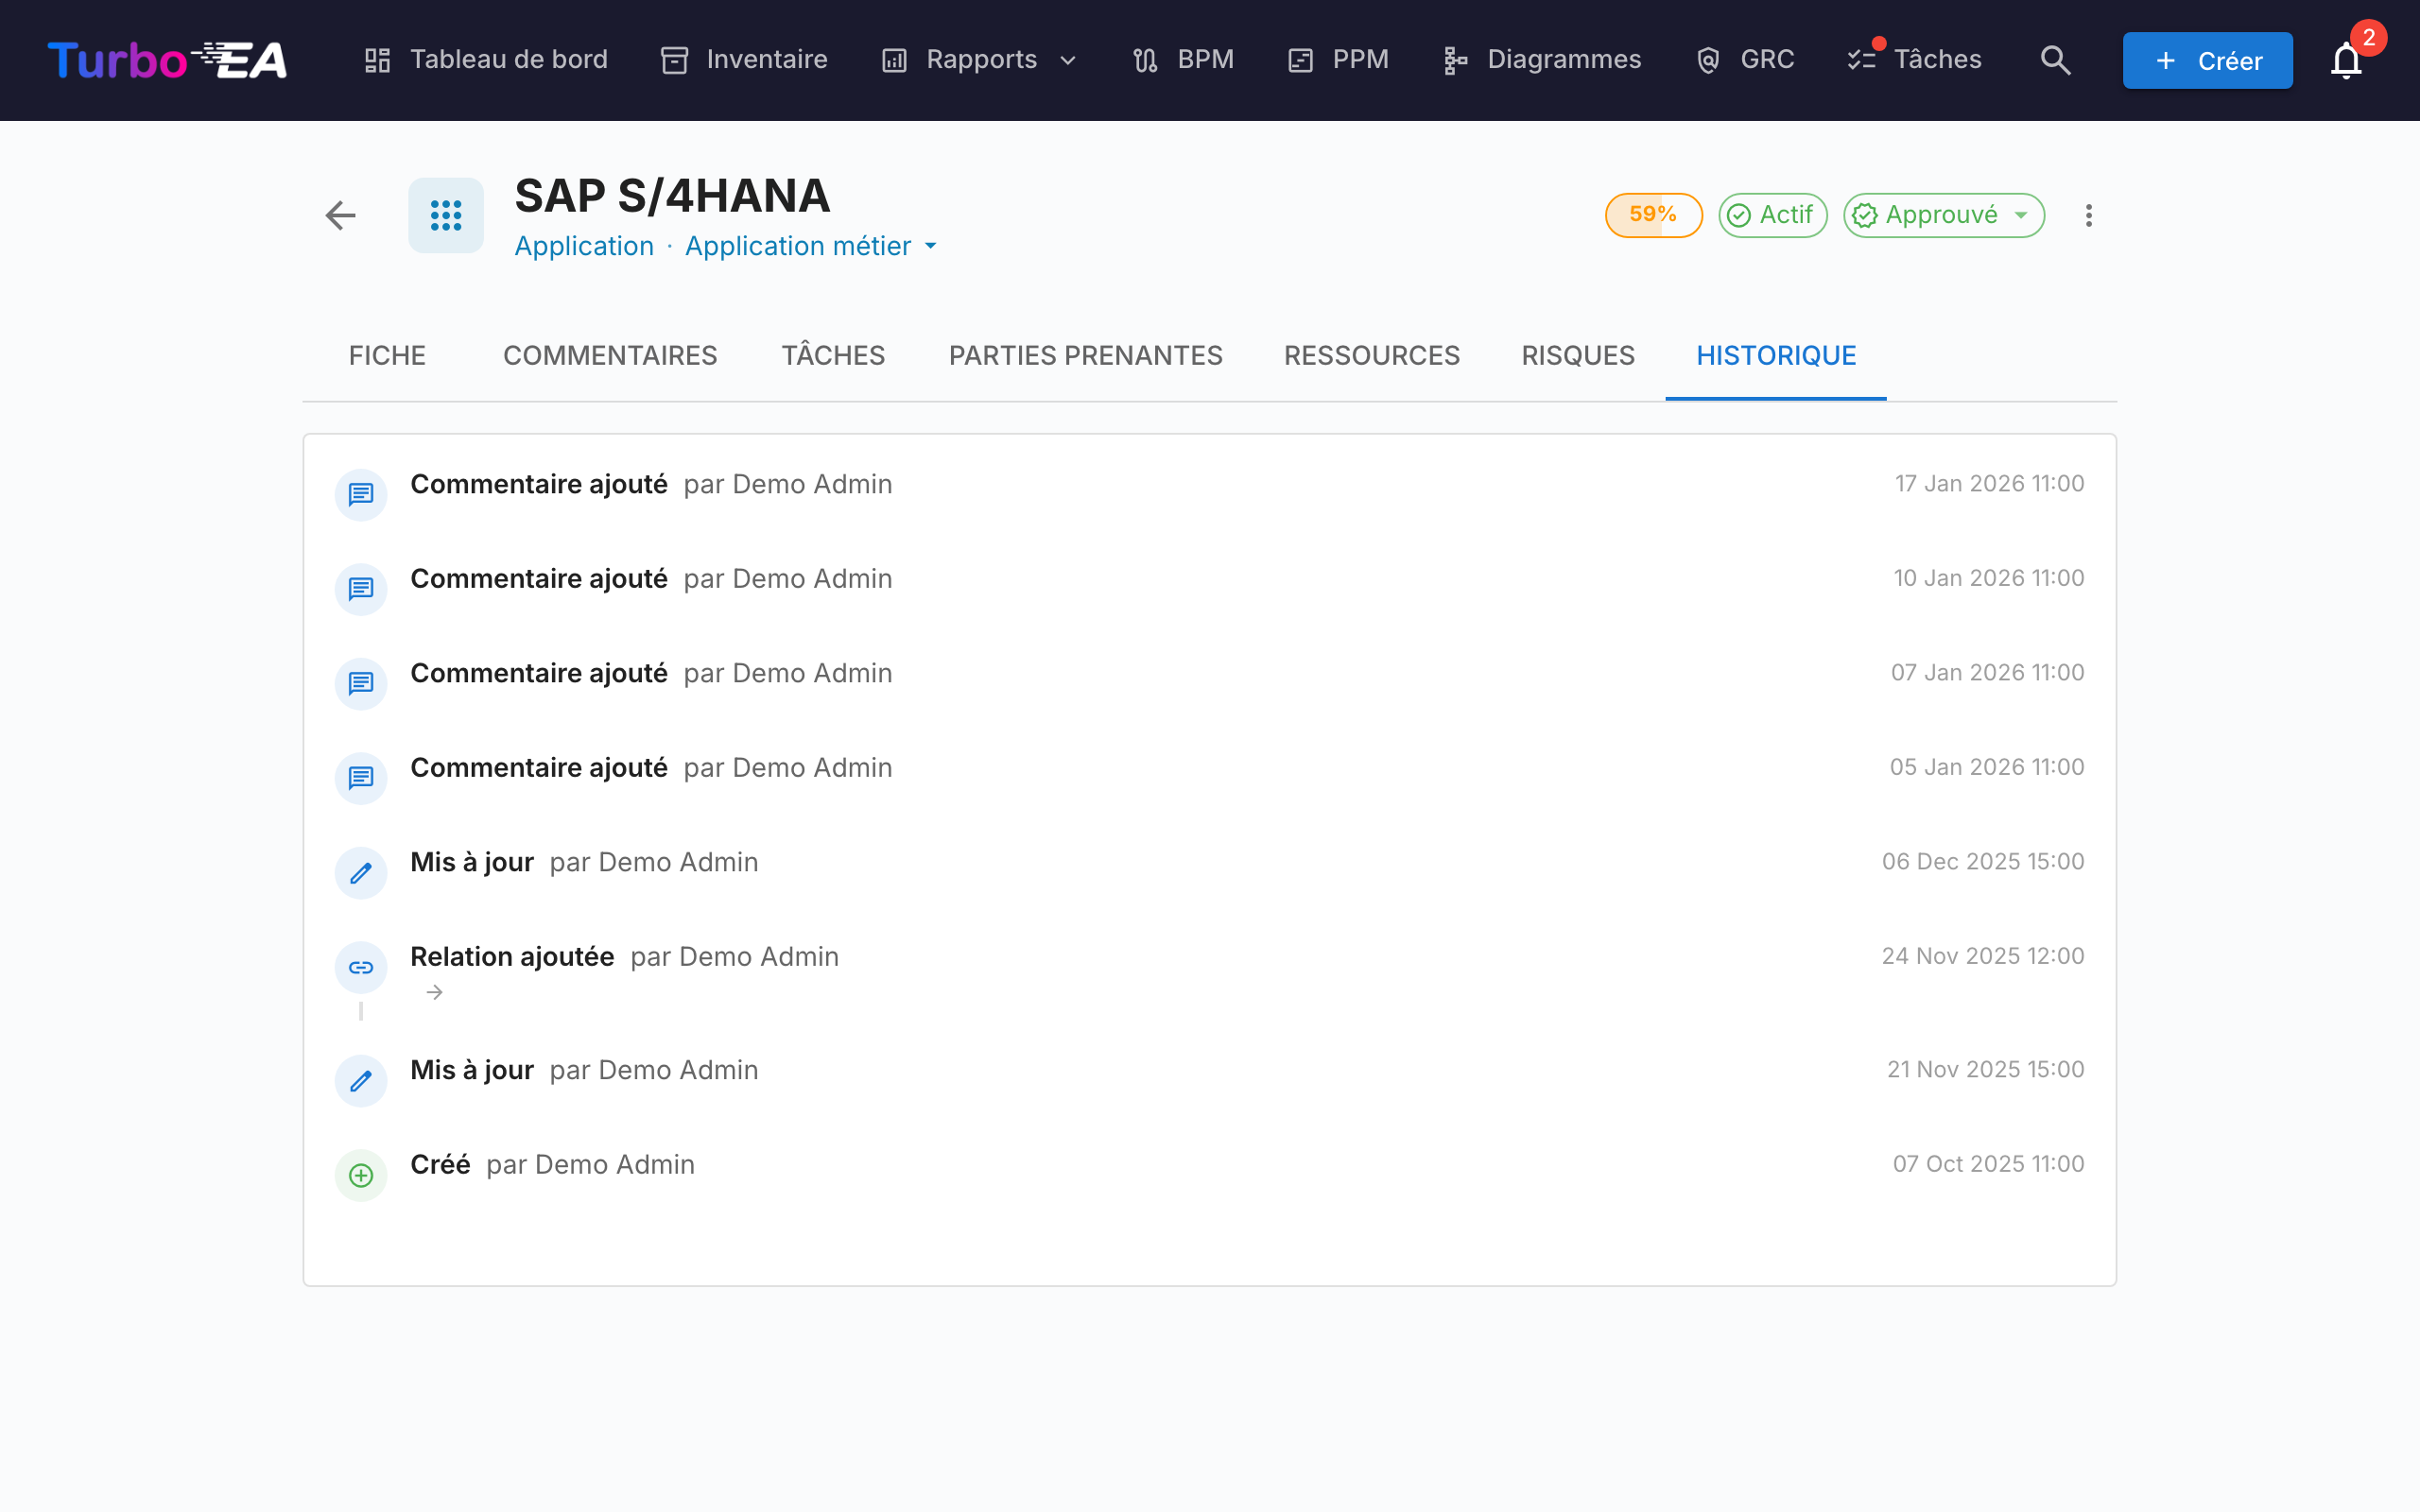Click the '17 Jan 2026 11:00' timestamp
The height and width of the screenshot is (1512, 2420).
1989,483
